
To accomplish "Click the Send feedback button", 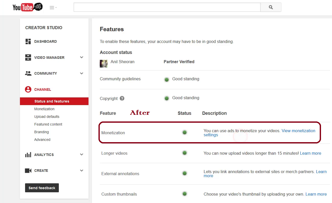I will coord(42,188).
